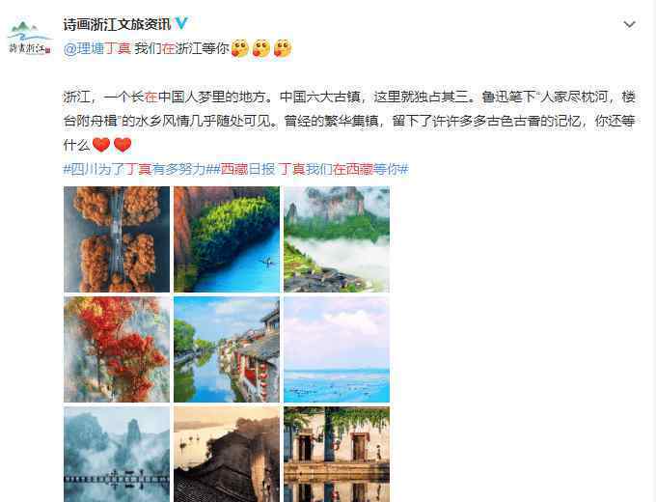Open the foggy mountains with bridge photo
Screen dimensions: 656x502
coord(117,455)
